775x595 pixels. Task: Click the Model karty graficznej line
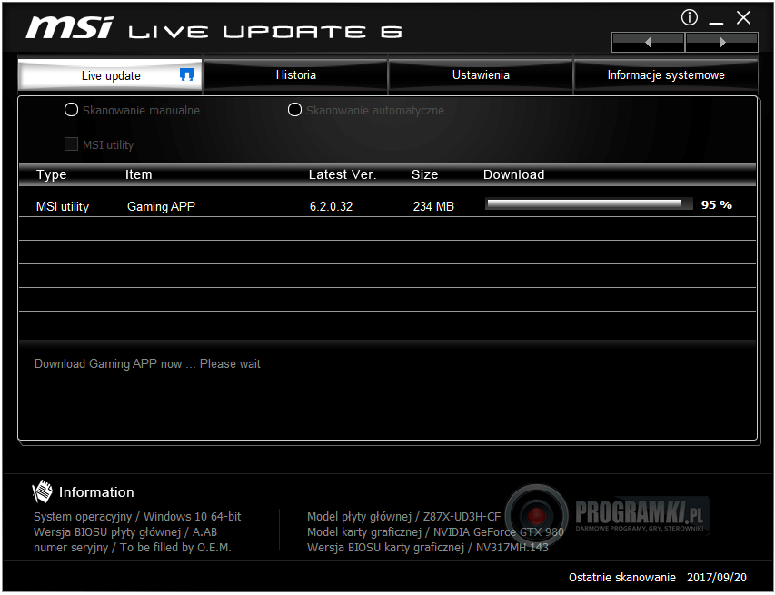click(435, 532)
